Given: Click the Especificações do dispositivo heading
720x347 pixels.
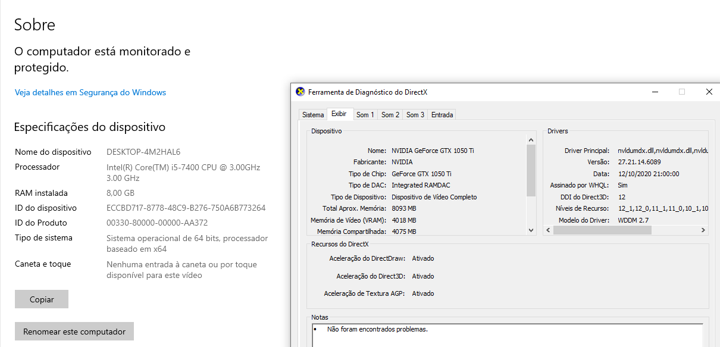Looking at the screenshot, I should 90,127.
